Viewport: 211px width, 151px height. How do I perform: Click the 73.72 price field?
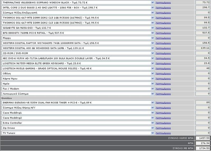point(203,2)
